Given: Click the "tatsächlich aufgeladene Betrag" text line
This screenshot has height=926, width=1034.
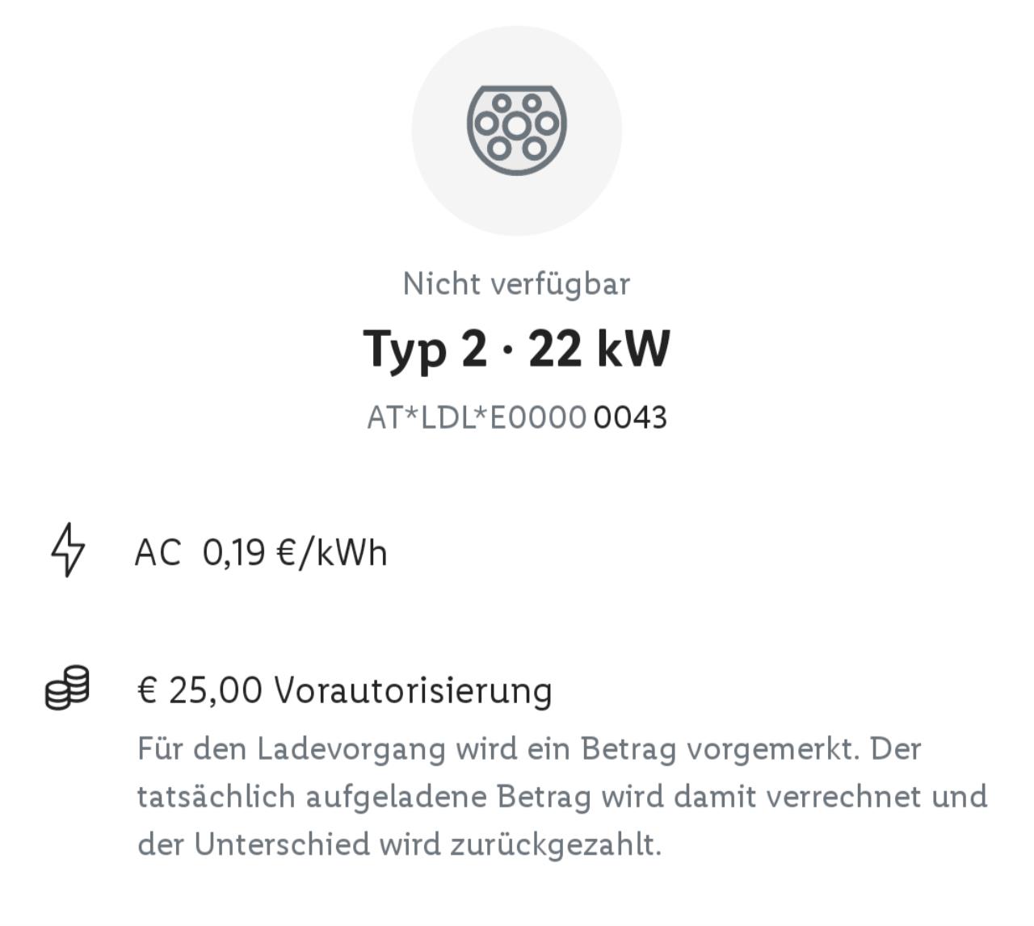Looking at the screenshot, I should [x=408, y=797].
